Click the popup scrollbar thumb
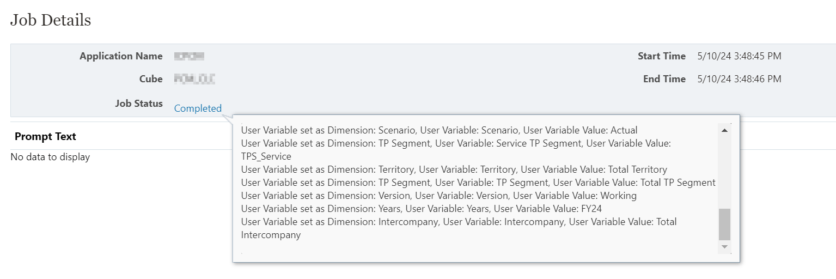Screen dimensions: 836x279 click(724, 225)
